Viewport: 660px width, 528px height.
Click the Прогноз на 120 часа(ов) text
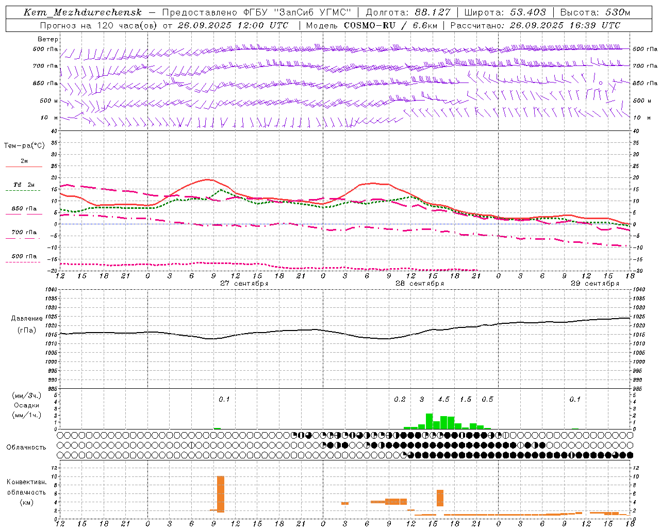(99, 25)
